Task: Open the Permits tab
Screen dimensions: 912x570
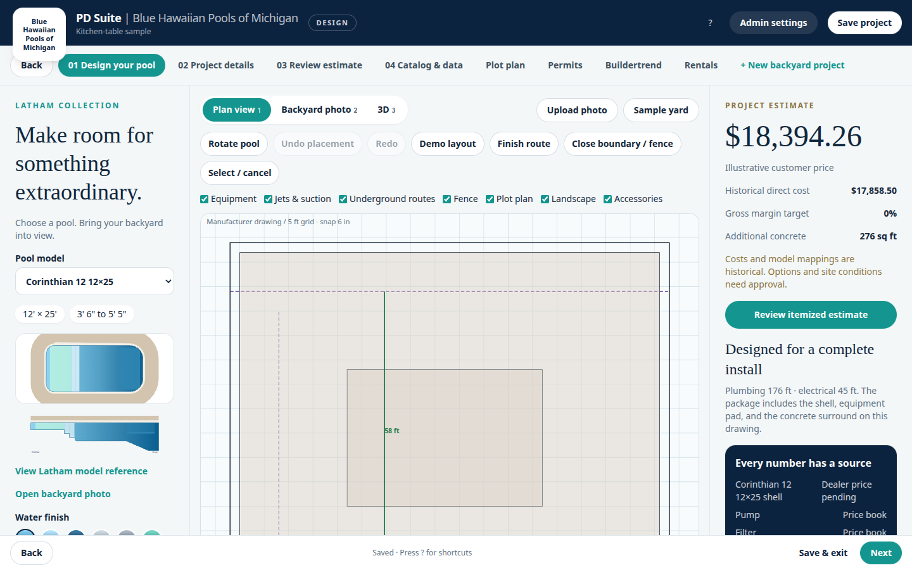Action: [x=565, y=65]
